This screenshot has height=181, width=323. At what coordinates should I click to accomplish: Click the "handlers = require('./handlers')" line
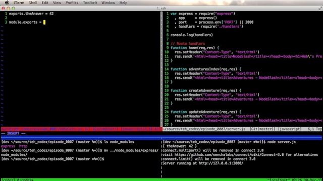point(208,27)
